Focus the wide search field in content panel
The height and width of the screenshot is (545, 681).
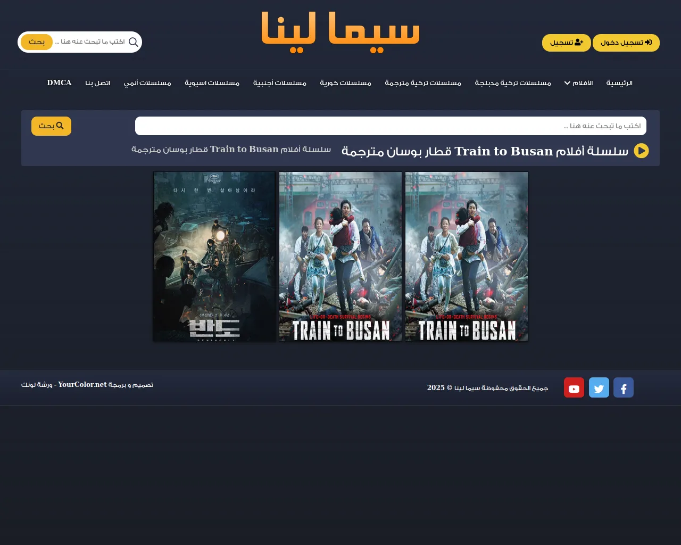pyautogui.click(x=391, y=126)
